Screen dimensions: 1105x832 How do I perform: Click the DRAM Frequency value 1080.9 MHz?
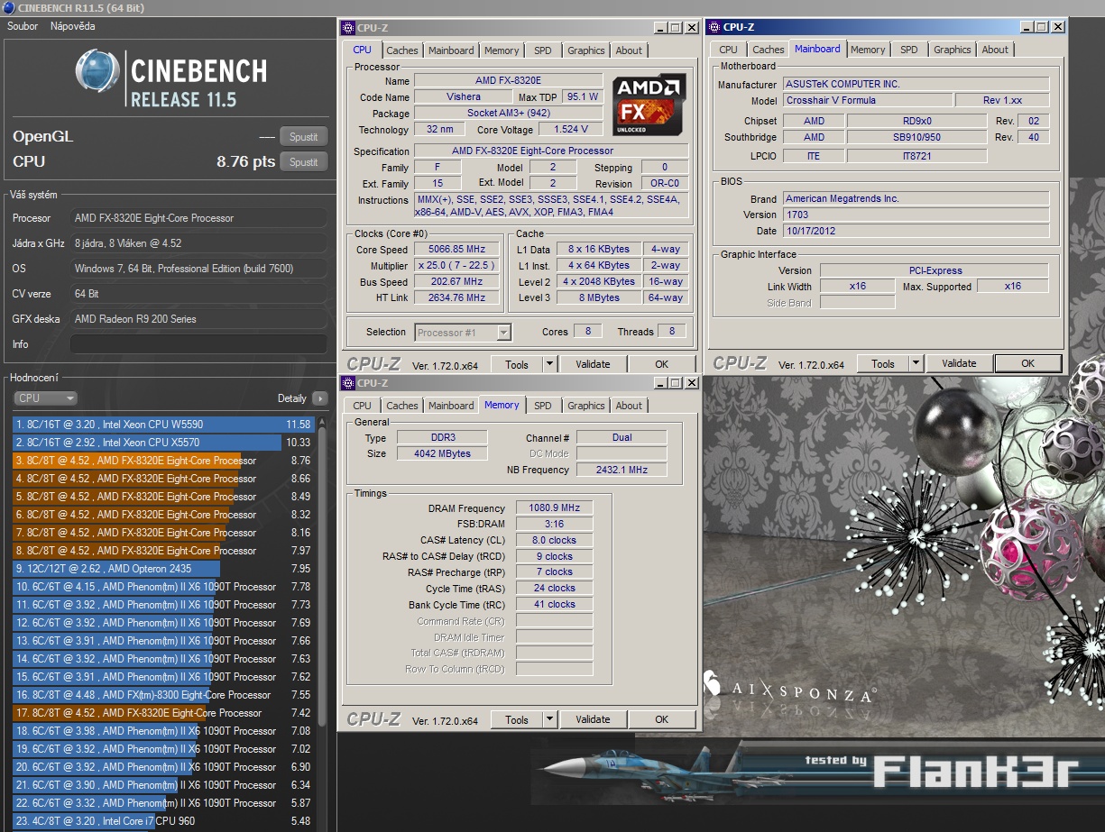[x=554, y=508]
